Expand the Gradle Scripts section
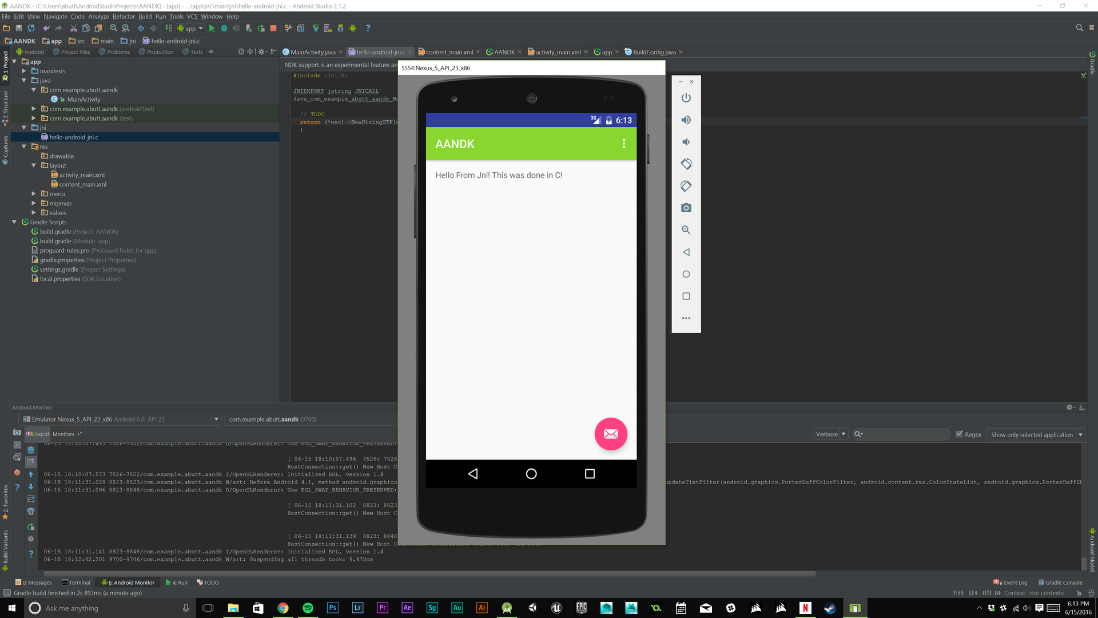The image size is (1098, 618). [14, 222]
